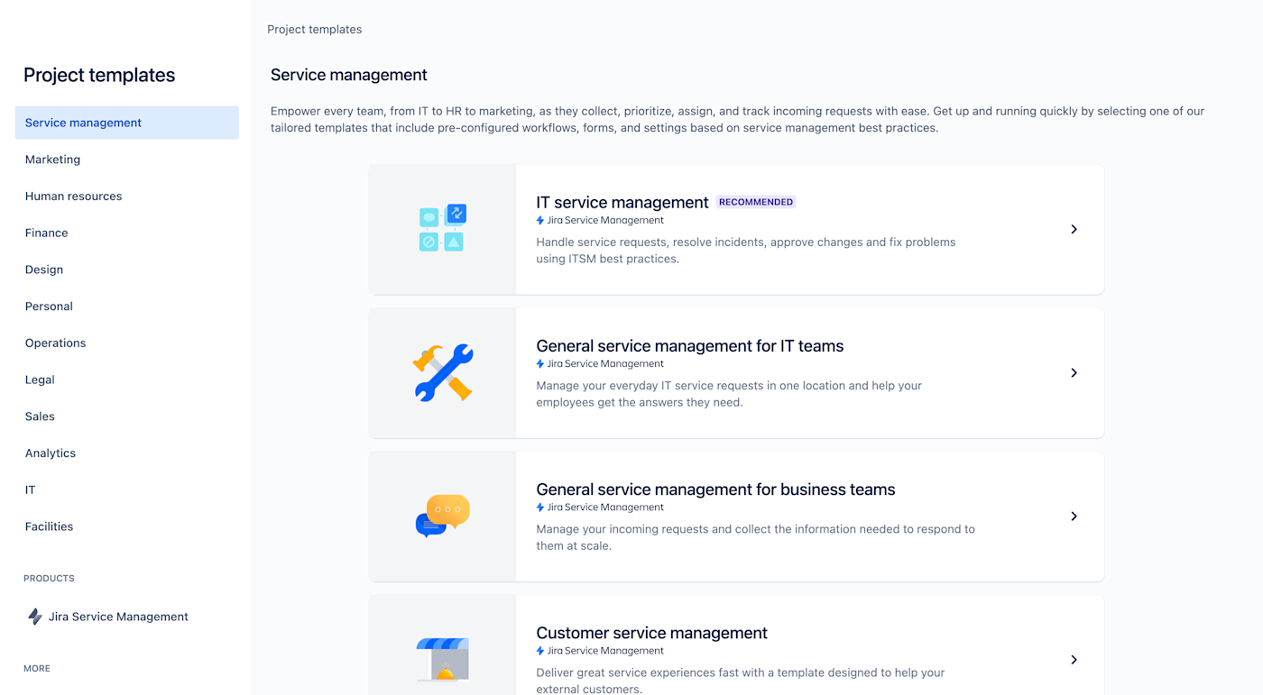Screen dimensions: 1263x695
Task: Click Jira Service Management label under Customer service management
Action: click(x=605, y=651)
